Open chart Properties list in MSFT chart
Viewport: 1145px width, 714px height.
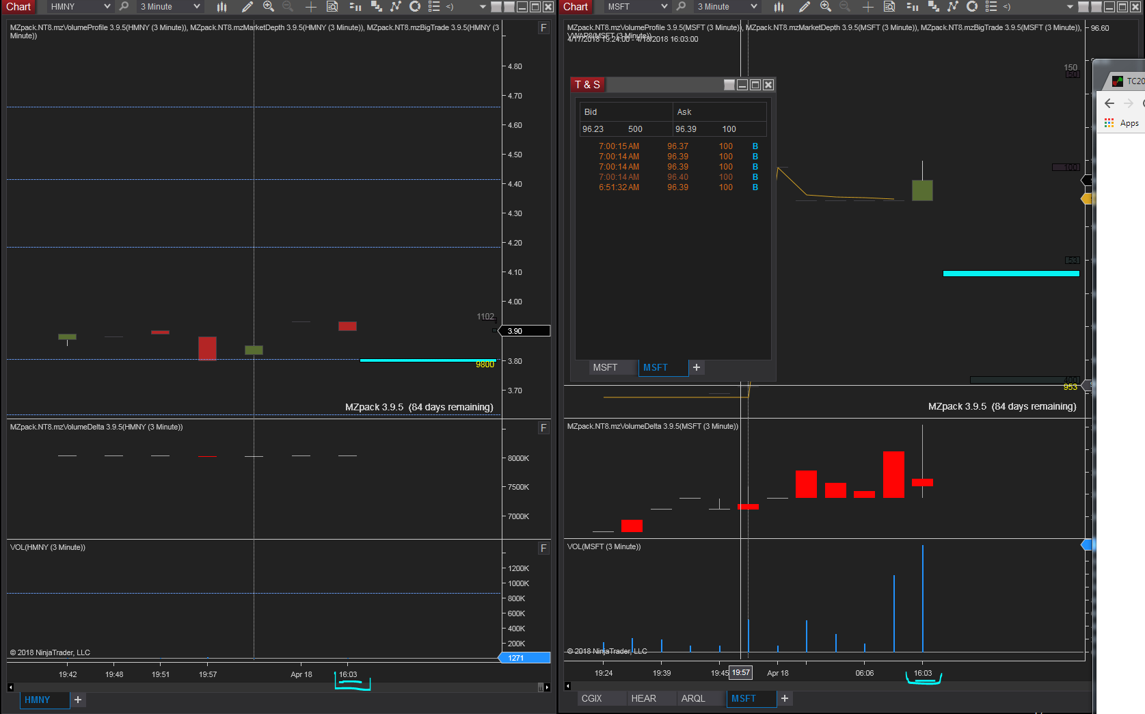(x=991, y=6)
